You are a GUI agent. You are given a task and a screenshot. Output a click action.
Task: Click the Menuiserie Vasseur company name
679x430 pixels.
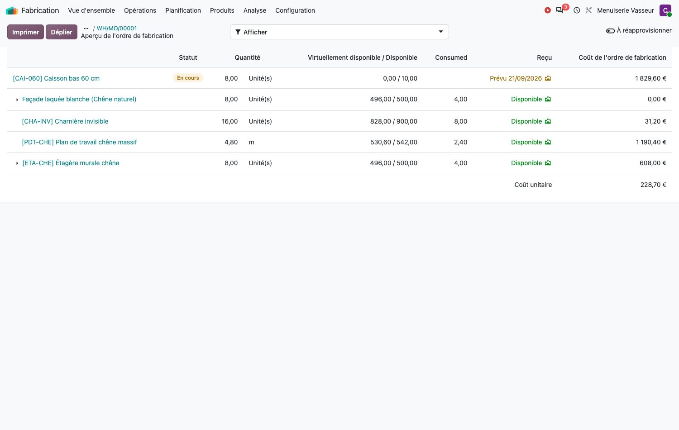(x=626, y=10)
